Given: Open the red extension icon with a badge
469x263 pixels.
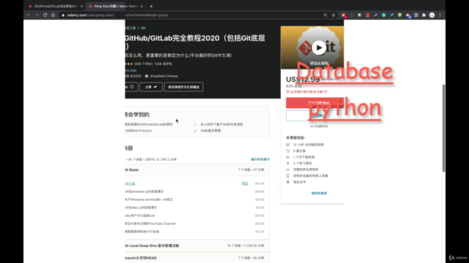Looking at the screenshot, I should [x=344, y=15].
